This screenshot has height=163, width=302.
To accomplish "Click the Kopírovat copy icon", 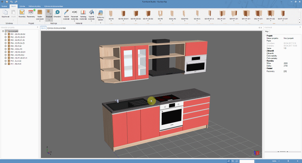I will click(x=5, y=13).
